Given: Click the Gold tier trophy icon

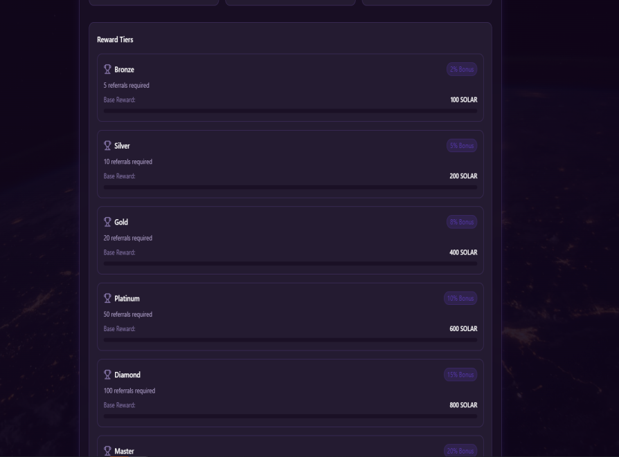Looking at the screenshot, I should coord(107,222).
